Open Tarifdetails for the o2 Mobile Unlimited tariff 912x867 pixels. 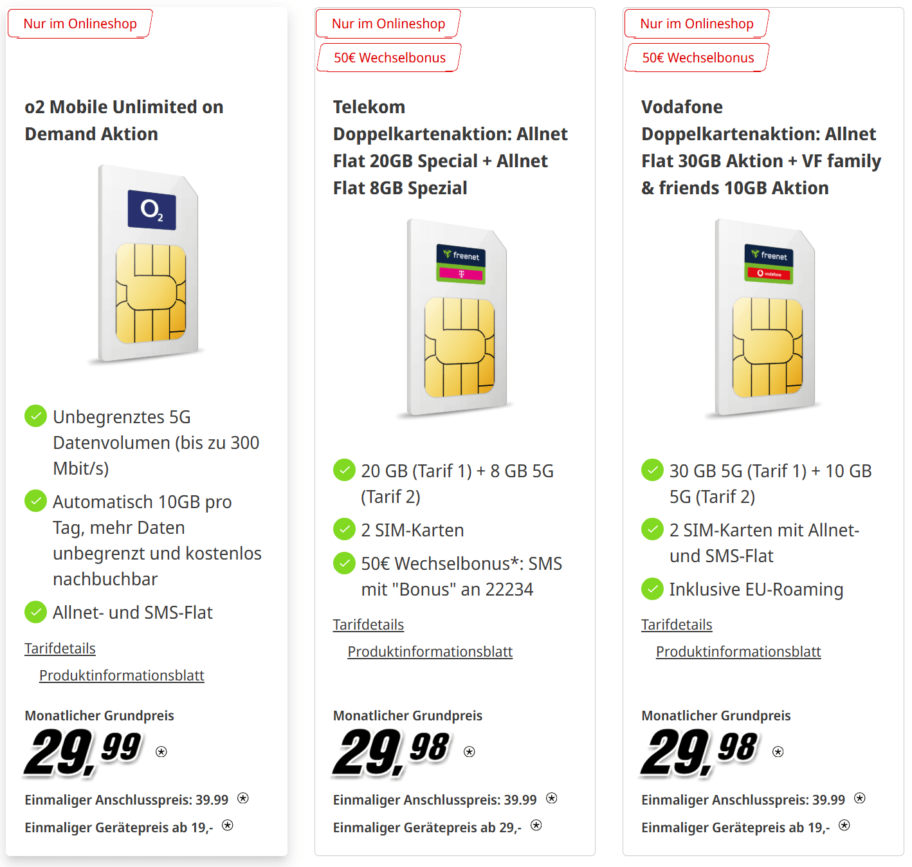(60, 648)
